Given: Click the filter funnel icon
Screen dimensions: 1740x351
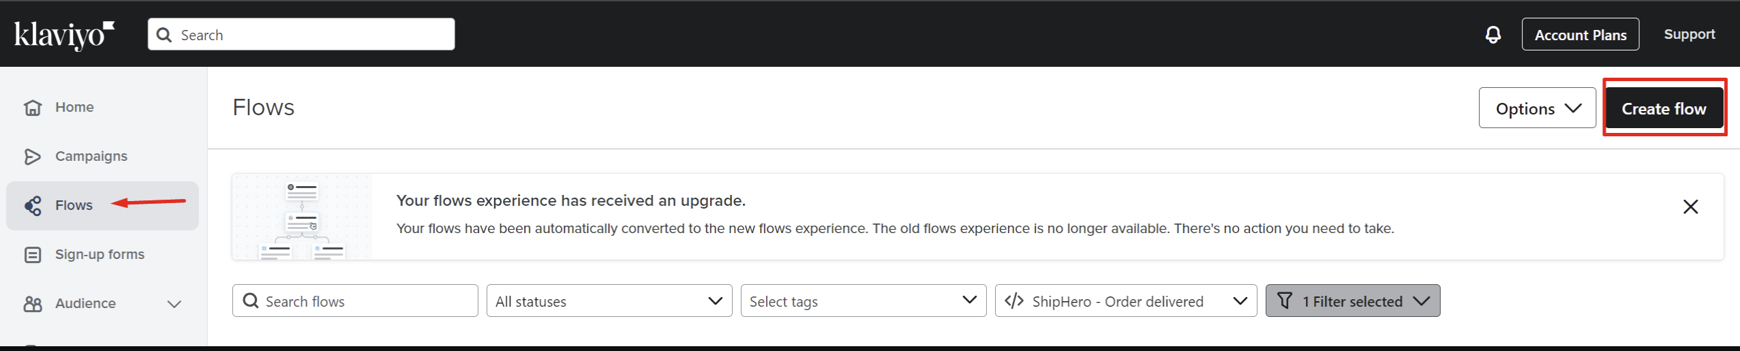Looking at the screenshot, I should tap(1284, 301).
